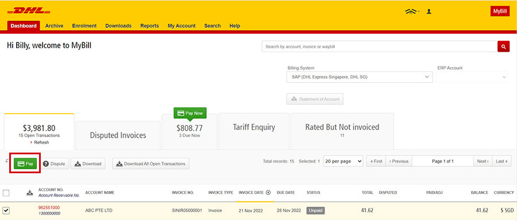Open account number 962551000 link
This screenshot has width=517, height=222.
click(49, 208)
